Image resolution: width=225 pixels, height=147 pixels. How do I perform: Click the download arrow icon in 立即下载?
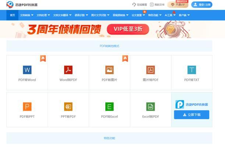click(185, 115)
